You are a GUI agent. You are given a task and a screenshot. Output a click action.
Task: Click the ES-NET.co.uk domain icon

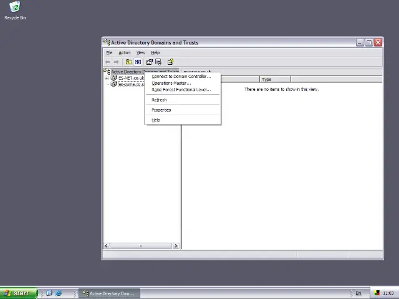[113, 78]
